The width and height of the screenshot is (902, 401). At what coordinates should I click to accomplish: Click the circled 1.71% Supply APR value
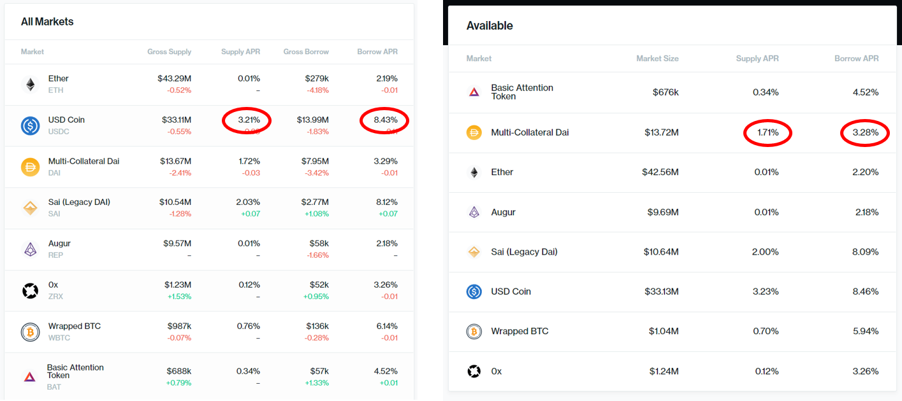click(x=767, y=132)
